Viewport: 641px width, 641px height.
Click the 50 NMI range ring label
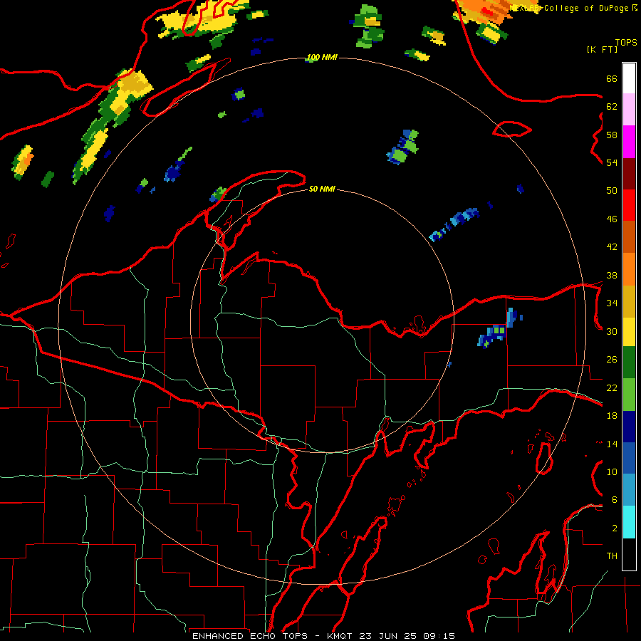[x=322, y=189]
